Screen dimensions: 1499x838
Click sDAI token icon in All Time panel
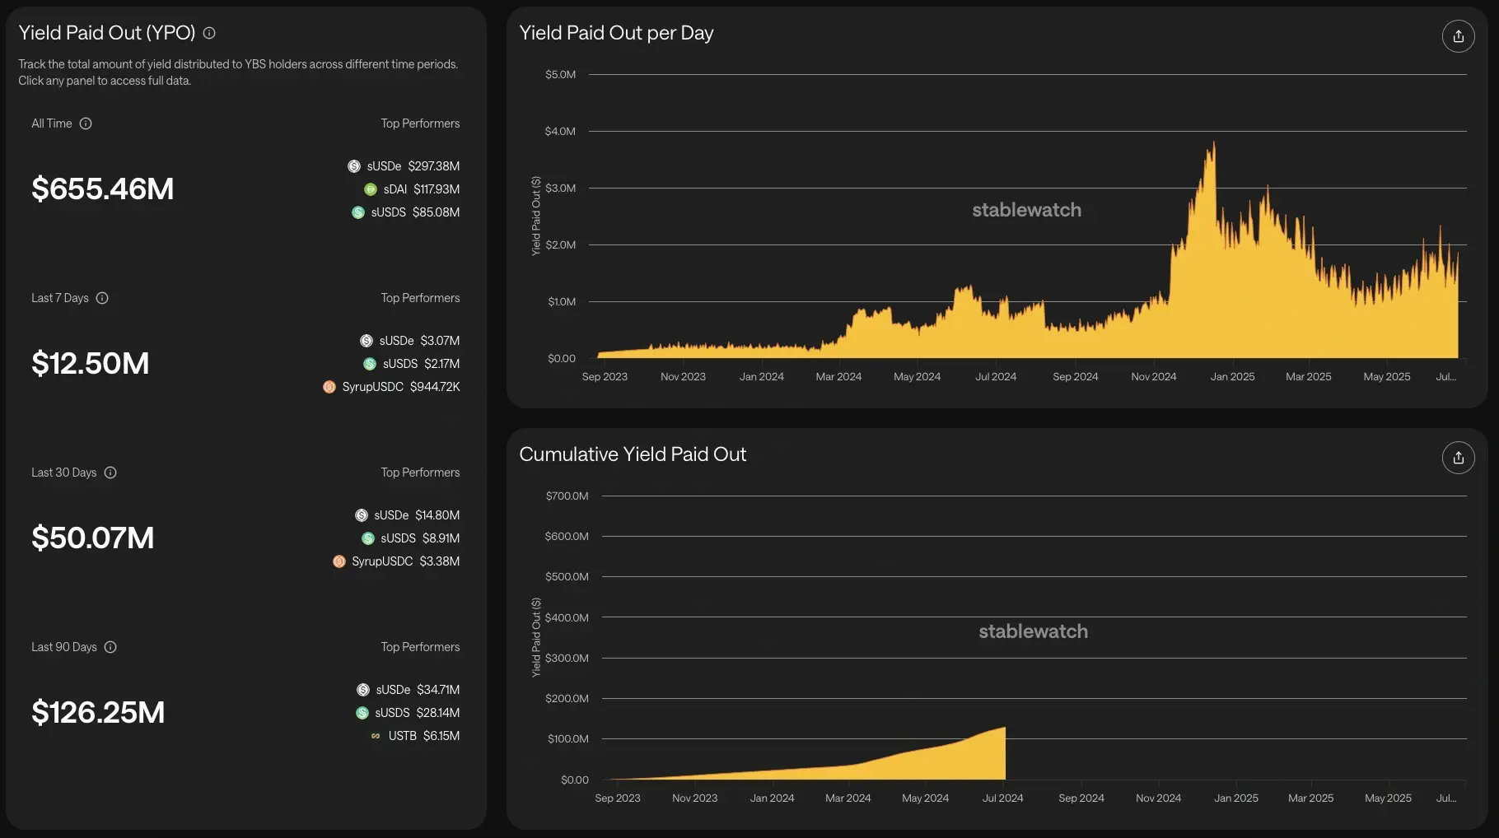pos(371,189)
